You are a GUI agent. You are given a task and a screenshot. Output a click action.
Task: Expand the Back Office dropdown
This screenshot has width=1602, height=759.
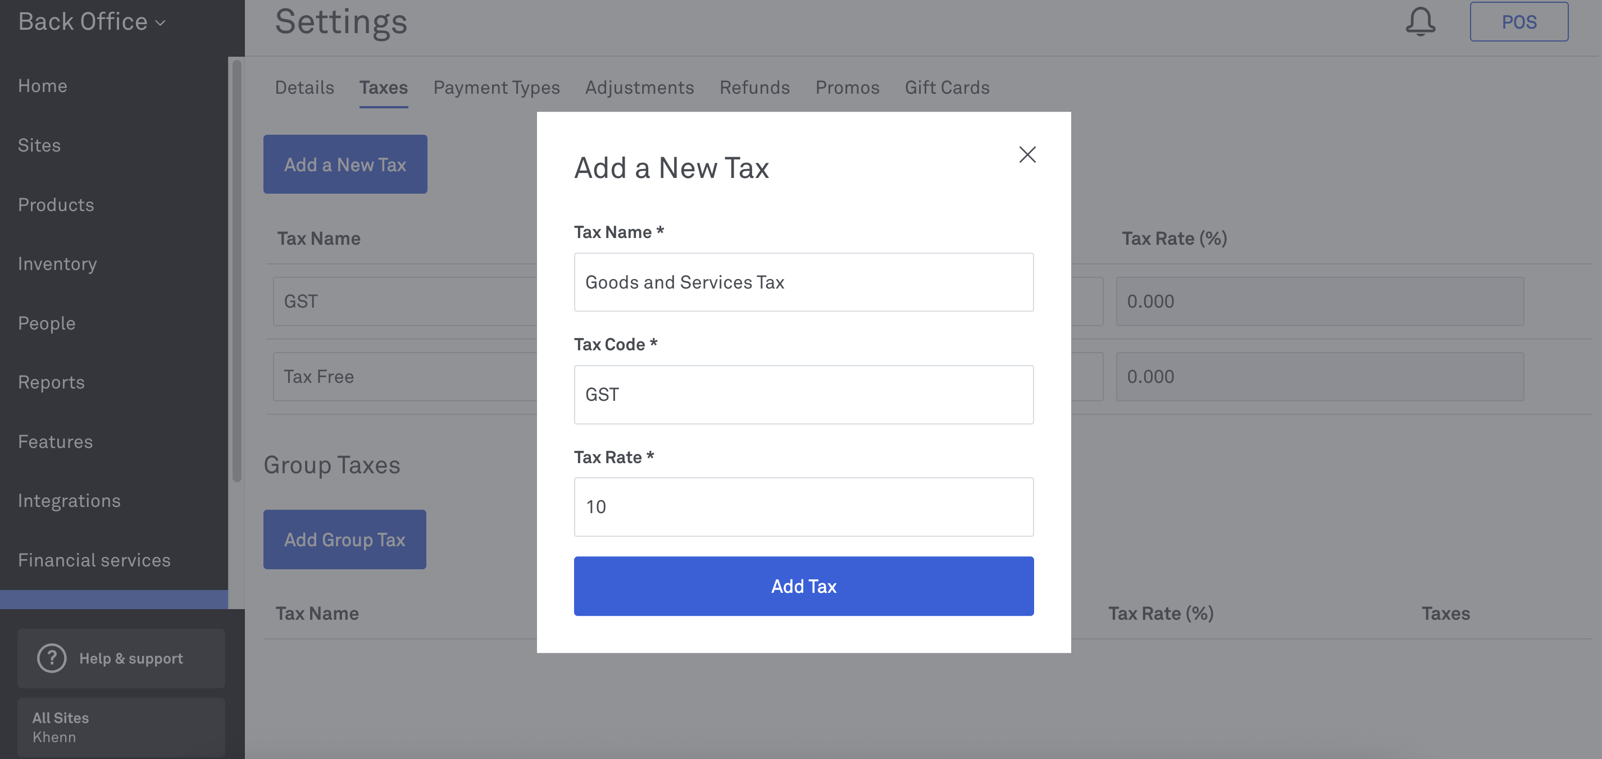[92, 22]
